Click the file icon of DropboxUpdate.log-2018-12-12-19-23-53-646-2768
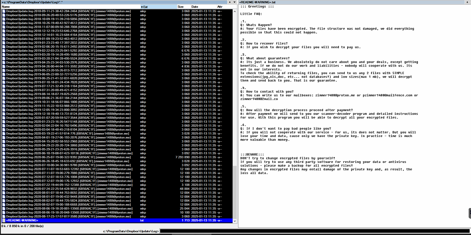 [x=4, y=31]
